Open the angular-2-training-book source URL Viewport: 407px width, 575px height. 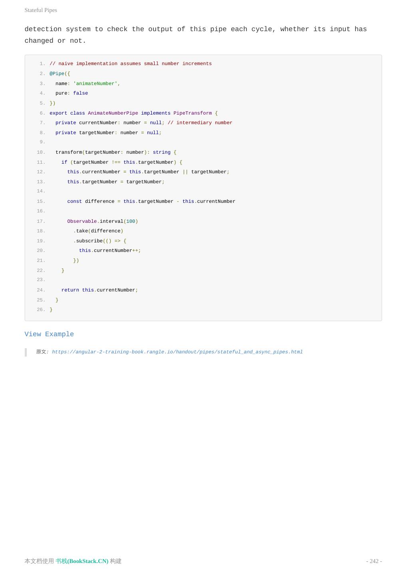[177, 352]
